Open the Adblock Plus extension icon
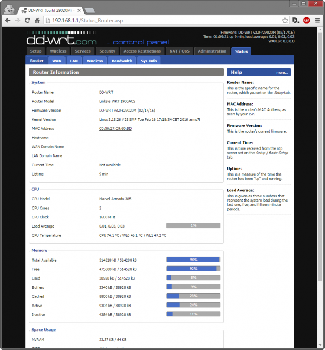325x350 pixels. [x=307, y=21]
